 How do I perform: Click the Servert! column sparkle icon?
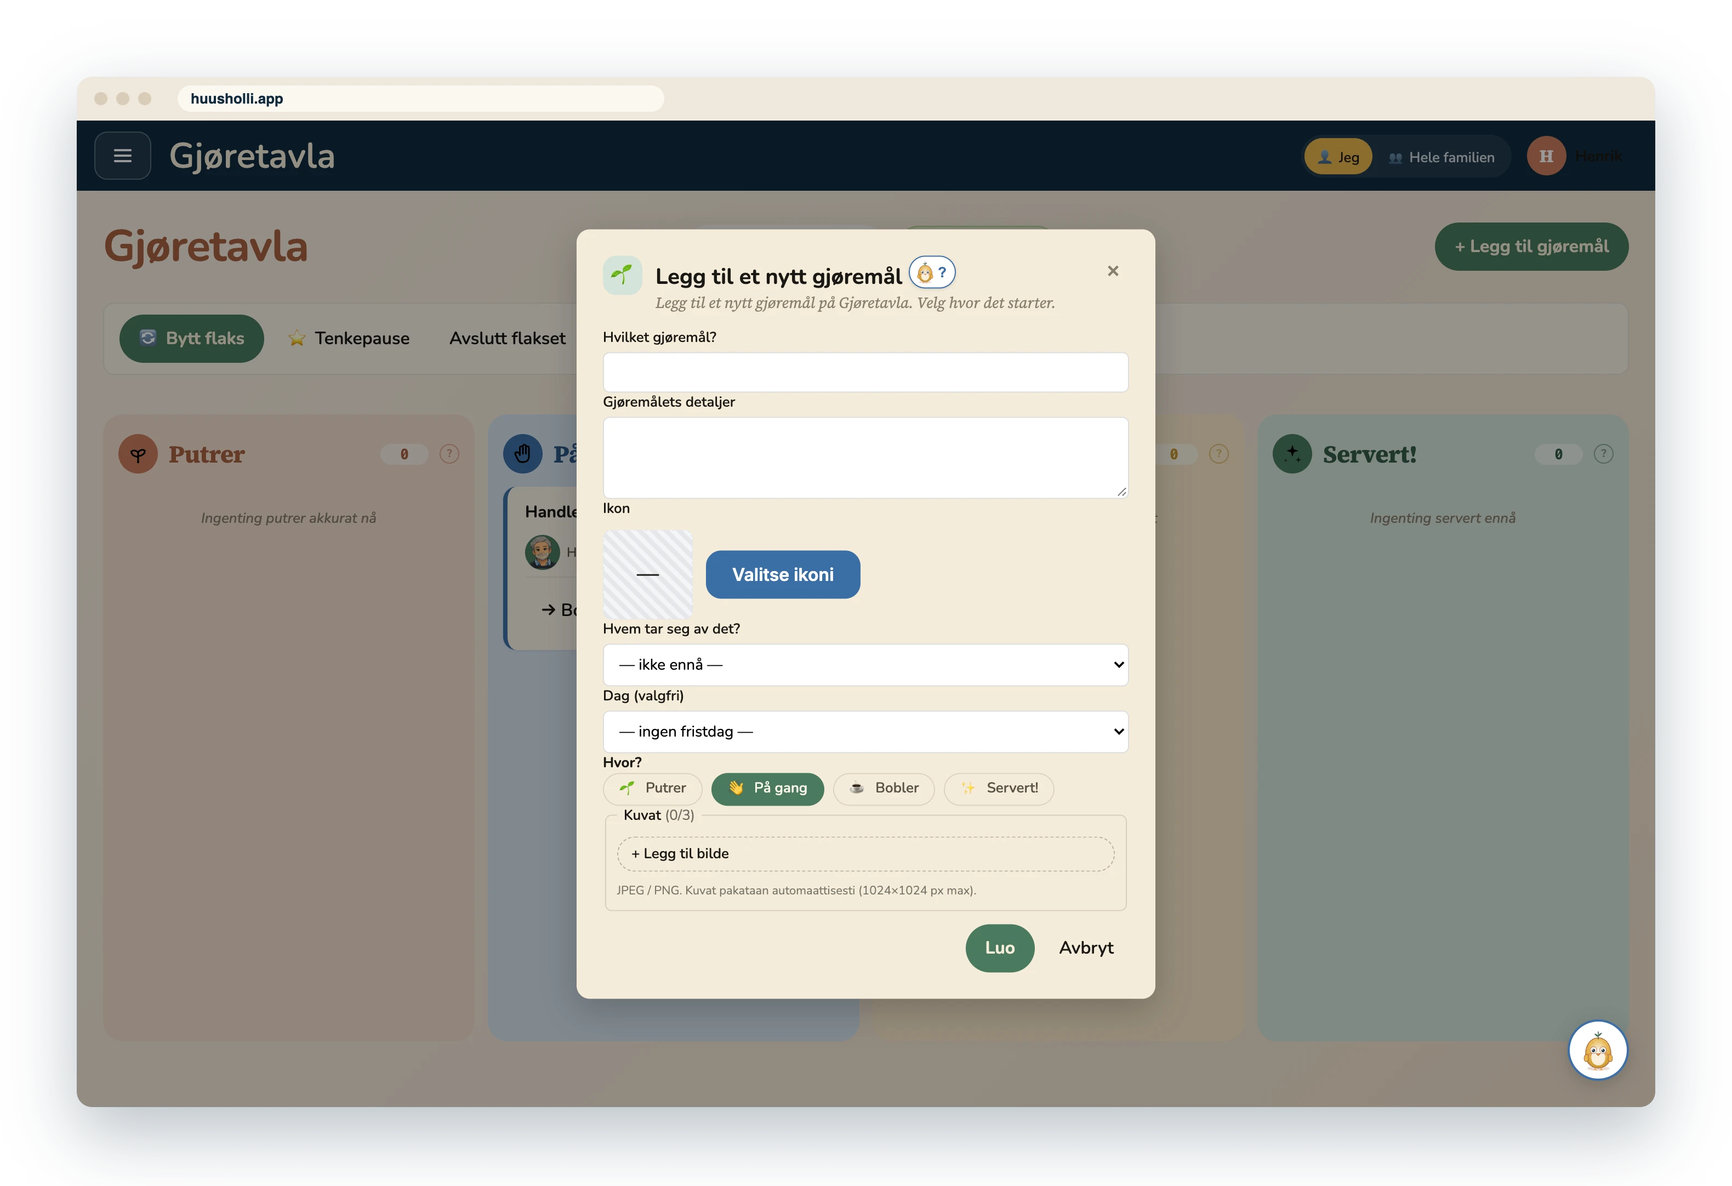click(1291, 454)
